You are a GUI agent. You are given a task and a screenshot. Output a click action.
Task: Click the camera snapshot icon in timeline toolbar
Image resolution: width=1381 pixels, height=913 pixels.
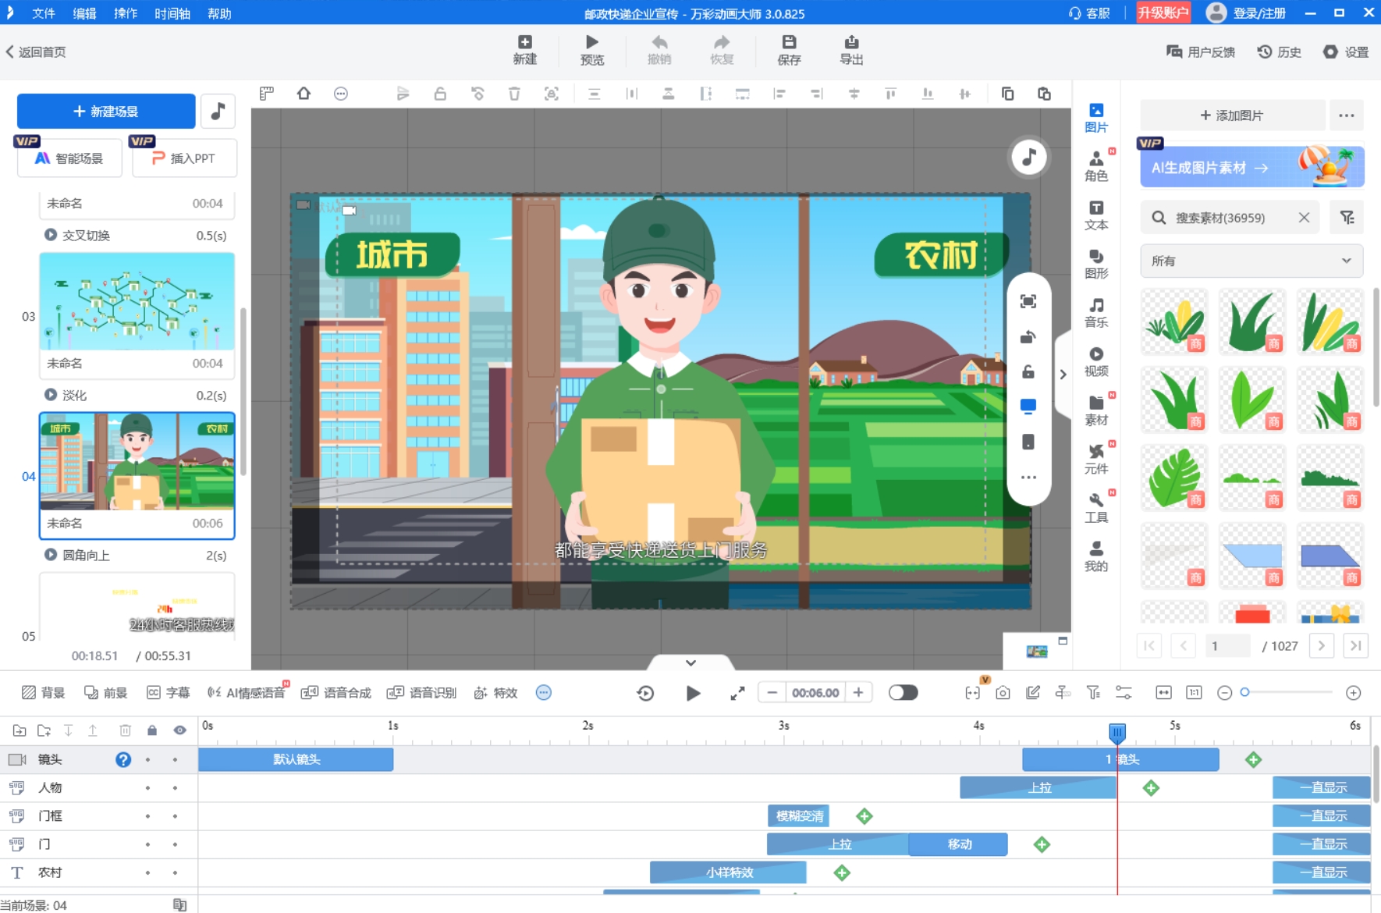click(1003, 693)
